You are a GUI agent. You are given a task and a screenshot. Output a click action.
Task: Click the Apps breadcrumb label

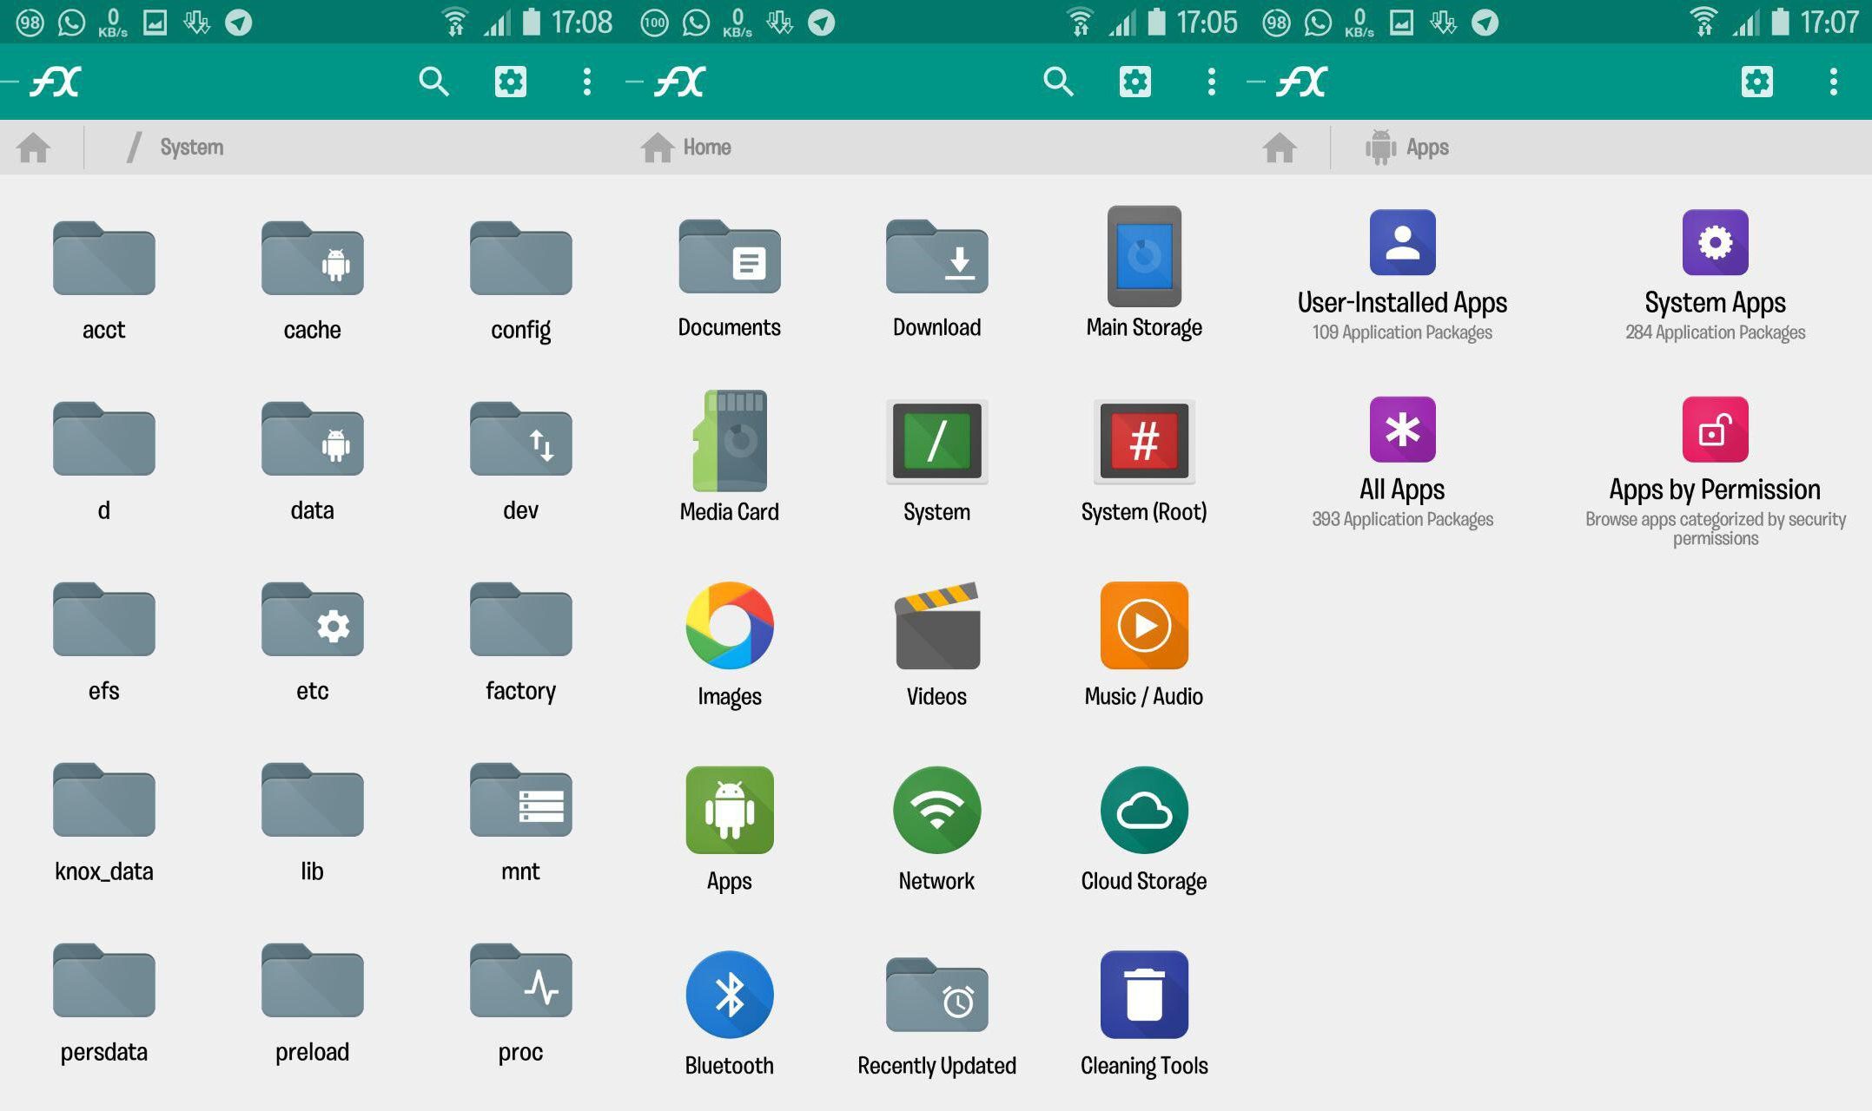[x=1427, y=148]
